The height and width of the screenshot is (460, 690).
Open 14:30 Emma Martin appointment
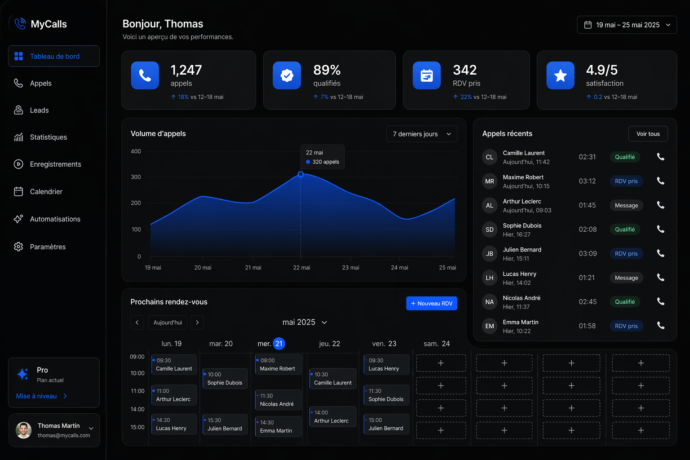(278, 426)
